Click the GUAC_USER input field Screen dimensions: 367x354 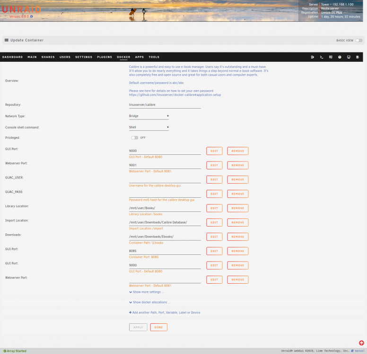[165, 179]
